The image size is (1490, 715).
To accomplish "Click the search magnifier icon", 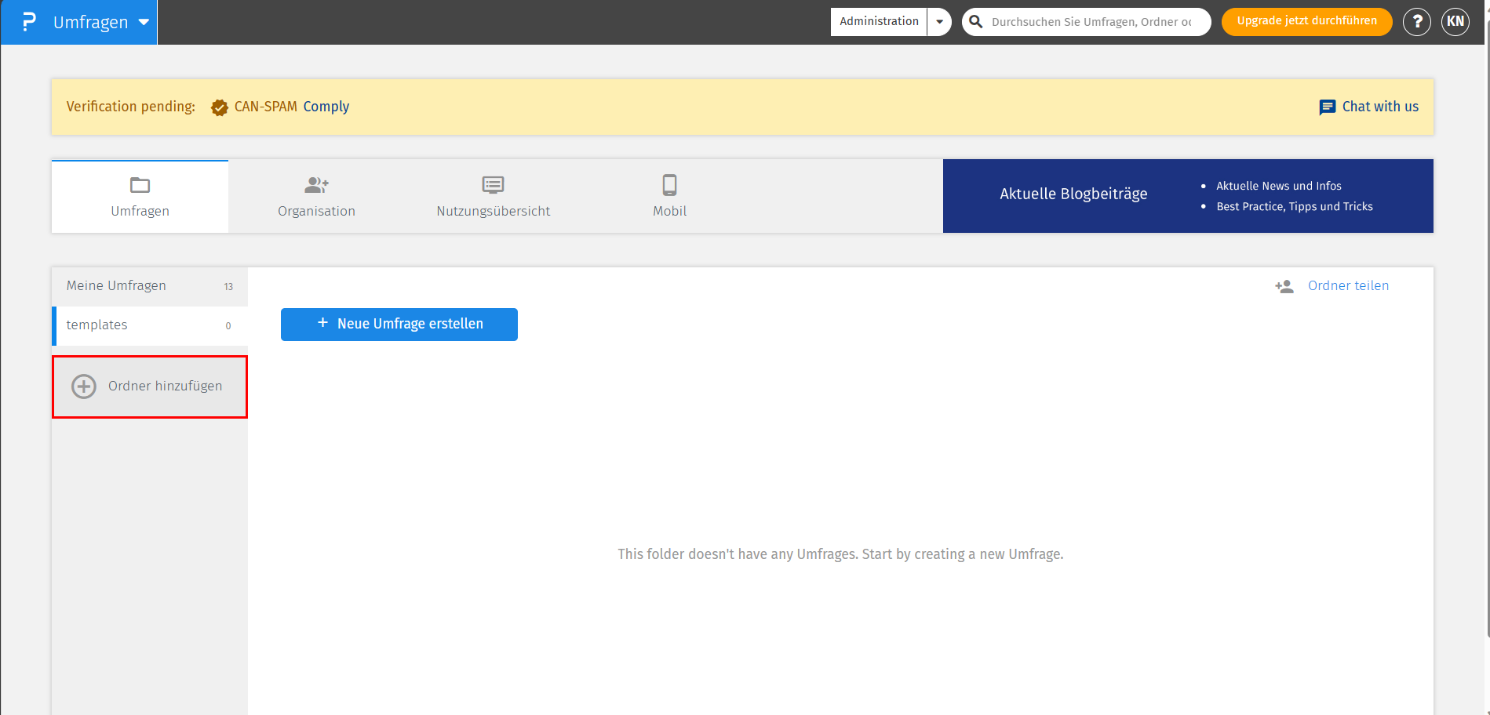I will click(976, 22).
